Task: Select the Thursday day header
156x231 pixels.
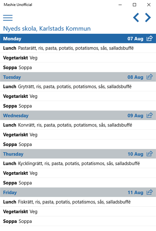Action: click(78, 154)
